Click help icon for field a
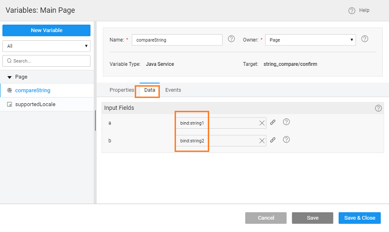This screenshot has width=389, height=232. pos(287,122)
